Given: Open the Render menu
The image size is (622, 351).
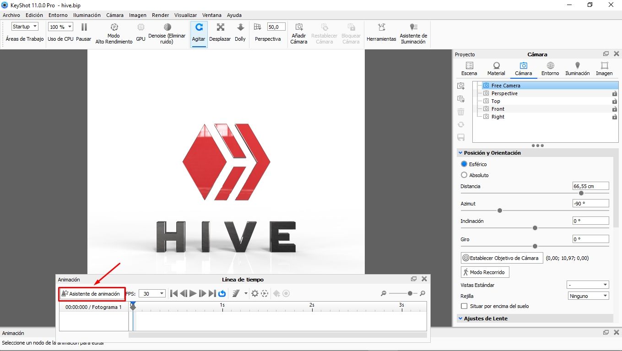Looking at the screenshot, I should point(160,15).
